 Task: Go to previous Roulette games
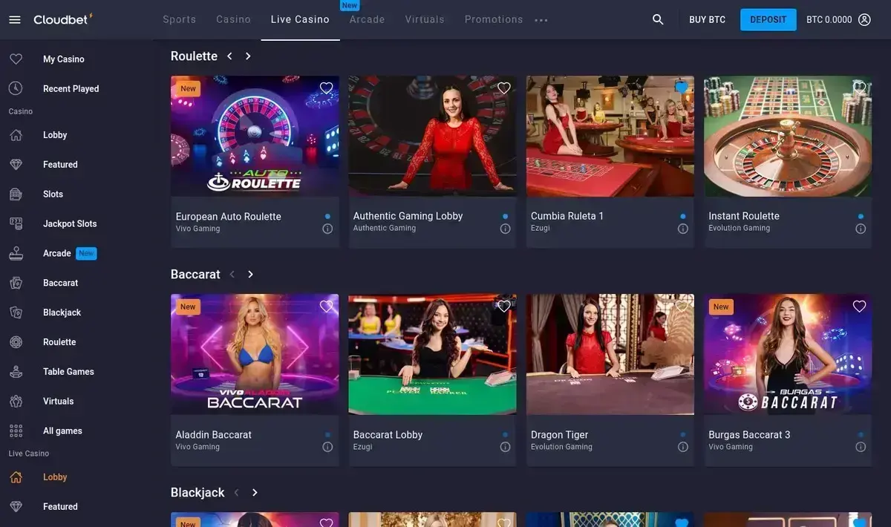pos(229,56)
